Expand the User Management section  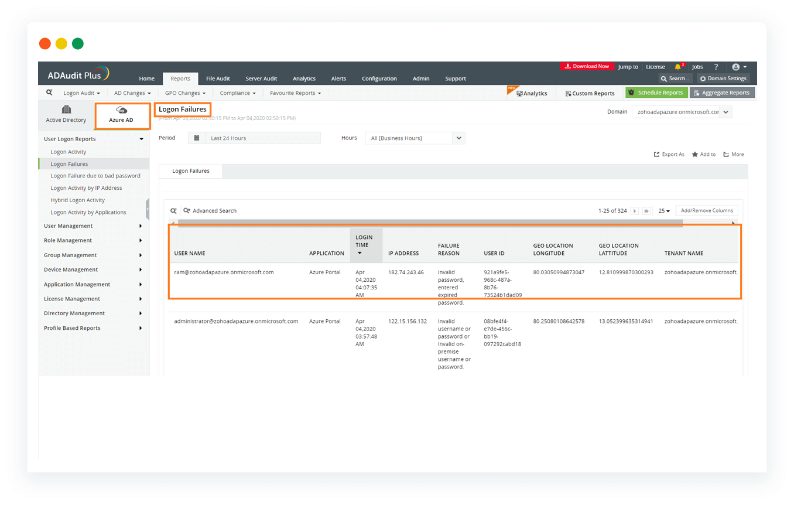(x=94, y=226)
